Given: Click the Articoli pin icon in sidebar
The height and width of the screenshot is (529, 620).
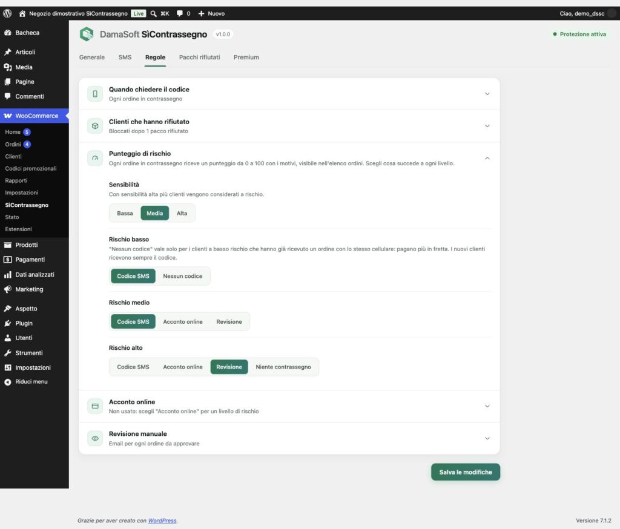Looking at the screenshot, I should [x=7, y=52].
